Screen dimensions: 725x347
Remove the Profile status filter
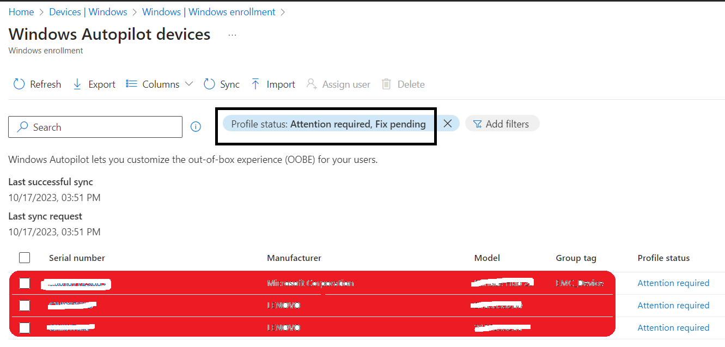(x=448, y=124)
